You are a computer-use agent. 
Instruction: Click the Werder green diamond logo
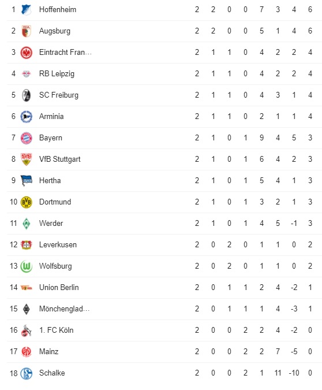[27, 224]
